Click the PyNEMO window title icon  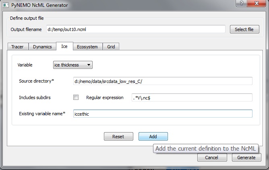pos(6,5)
